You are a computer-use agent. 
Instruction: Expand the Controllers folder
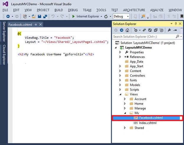pyautogui.click(x=120, y=75)
